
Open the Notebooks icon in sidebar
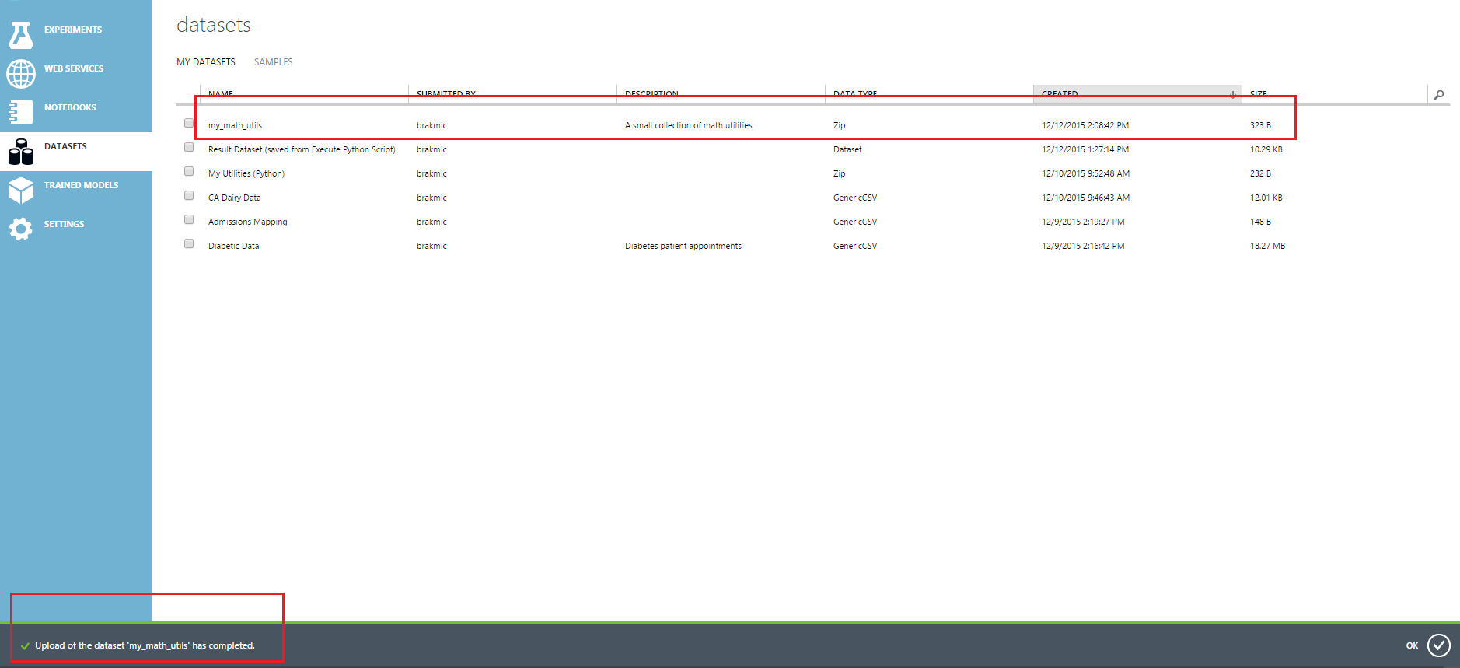click(21, 112)
